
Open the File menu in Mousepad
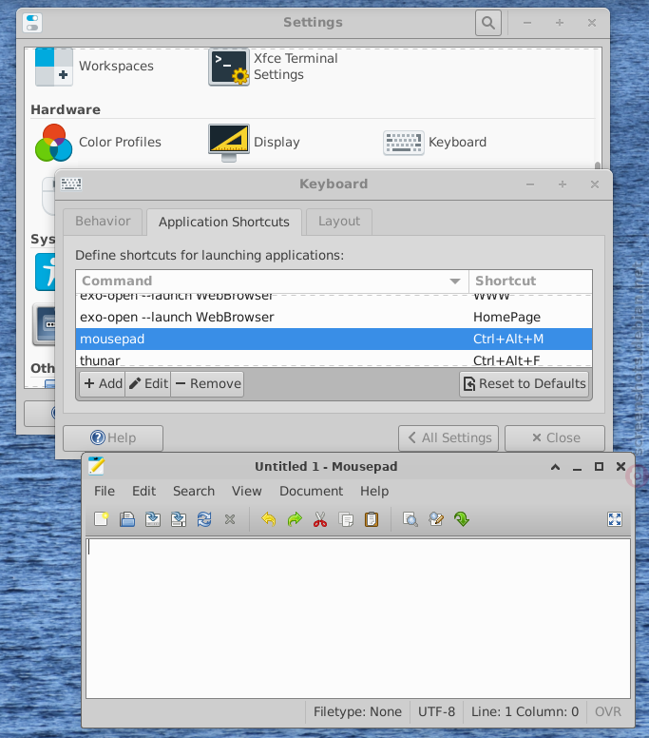coord(105,491)
